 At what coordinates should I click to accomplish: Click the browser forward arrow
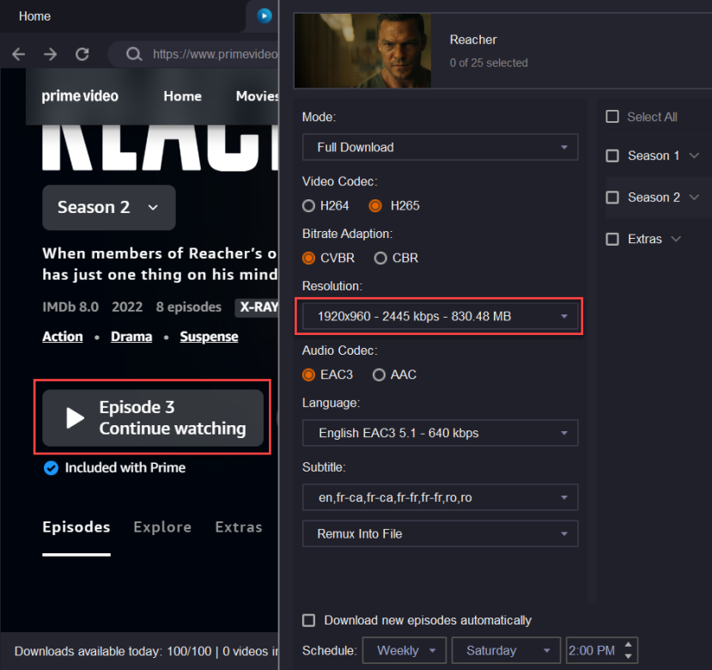coord(50,54)
